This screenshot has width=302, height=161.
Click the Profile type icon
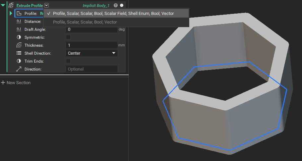pos(19,14)
